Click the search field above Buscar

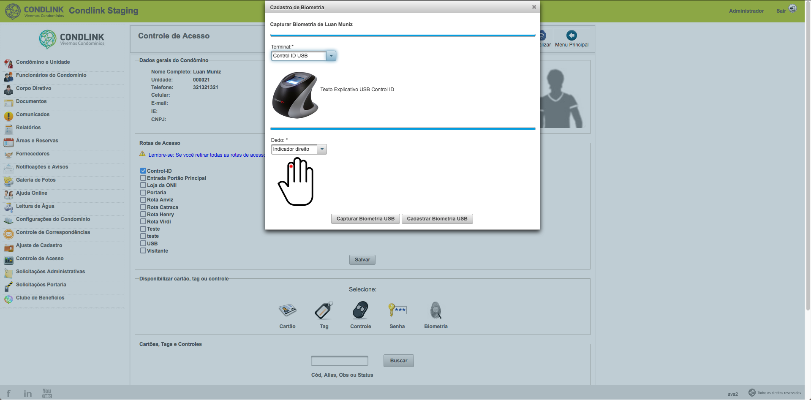[339, 360]
